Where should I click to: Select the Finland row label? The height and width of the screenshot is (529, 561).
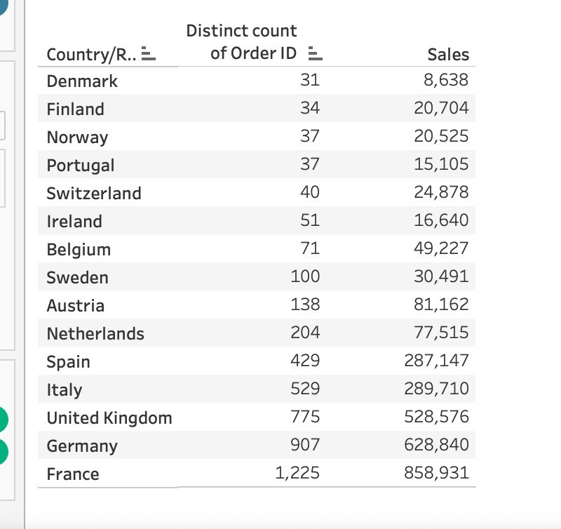pyautogui.click(x=76, y=109)
